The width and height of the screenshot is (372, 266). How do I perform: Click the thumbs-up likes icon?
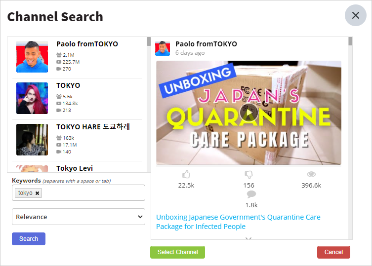pyautogui.click(x=186, y=174)
